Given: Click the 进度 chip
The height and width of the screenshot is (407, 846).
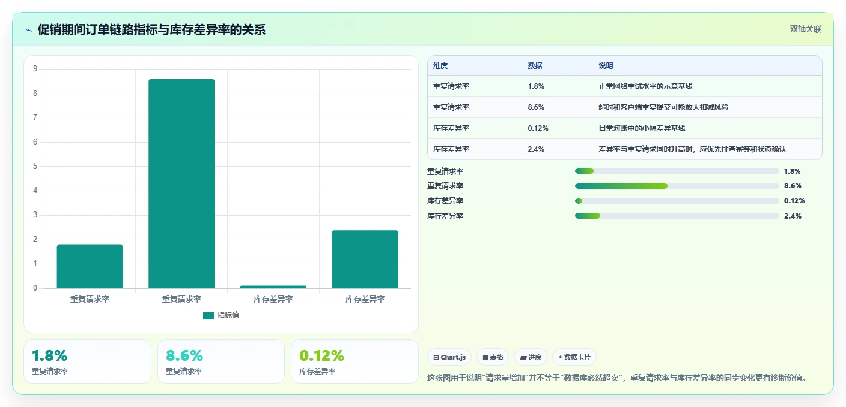Looking at the screenshot, I should [531, 357].
